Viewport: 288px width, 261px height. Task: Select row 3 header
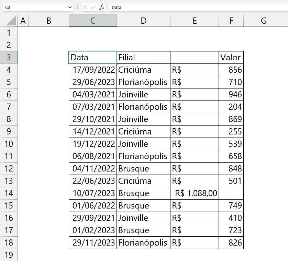(x=9, y=57)
